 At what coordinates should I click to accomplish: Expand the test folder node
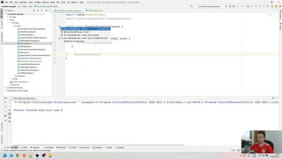(x=10, y=79)
